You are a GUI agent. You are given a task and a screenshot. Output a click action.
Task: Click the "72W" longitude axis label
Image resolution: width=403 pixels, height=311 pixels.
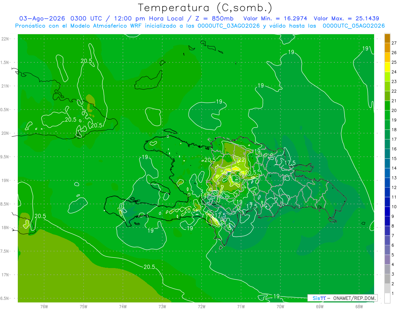click(x=201, y=307)
